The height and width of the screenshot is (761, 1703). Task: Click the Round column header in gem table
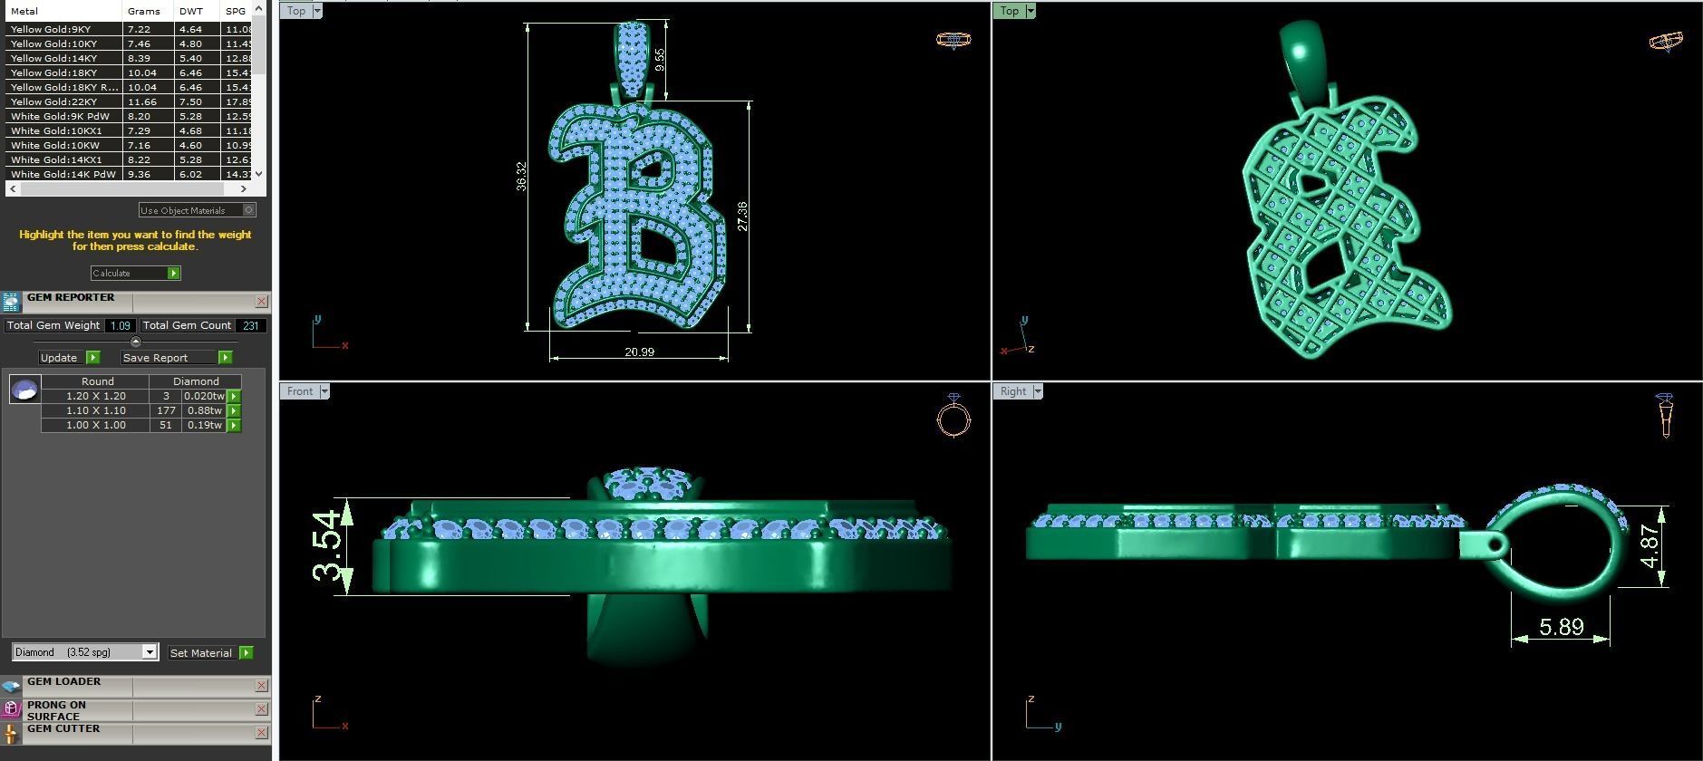tap(96, 381)
